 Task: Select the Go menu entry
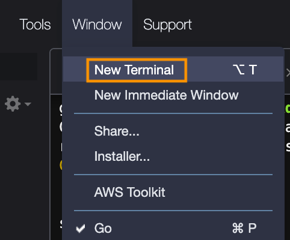(x=103, y=228)
